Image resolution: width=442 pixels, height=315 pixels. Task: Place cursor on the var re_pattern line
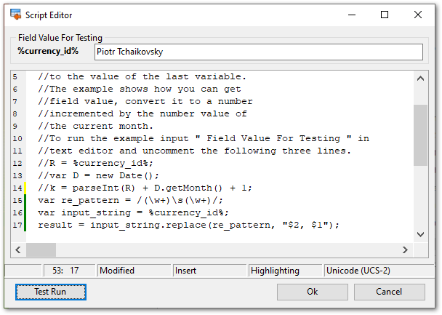pos(145,199)
